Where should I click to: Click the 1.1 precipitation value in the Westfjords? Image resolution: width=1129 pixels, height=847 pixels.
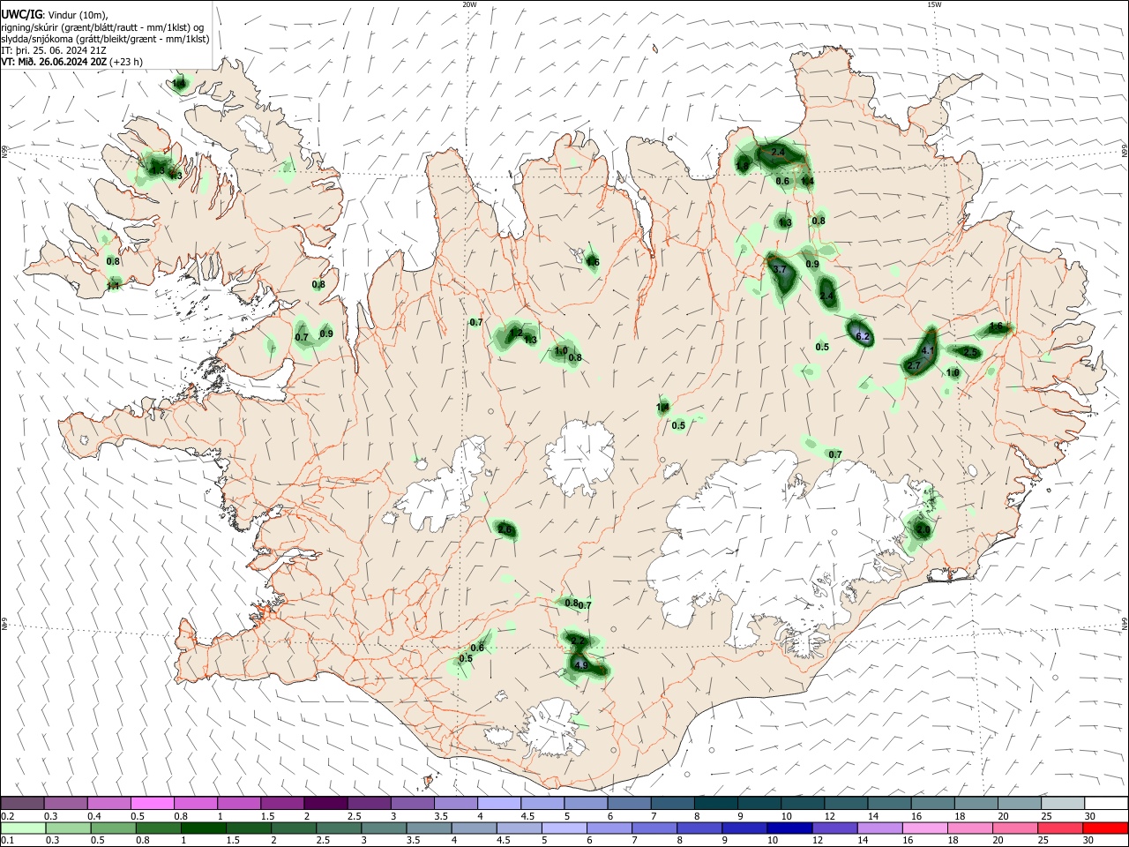[113, 286]
